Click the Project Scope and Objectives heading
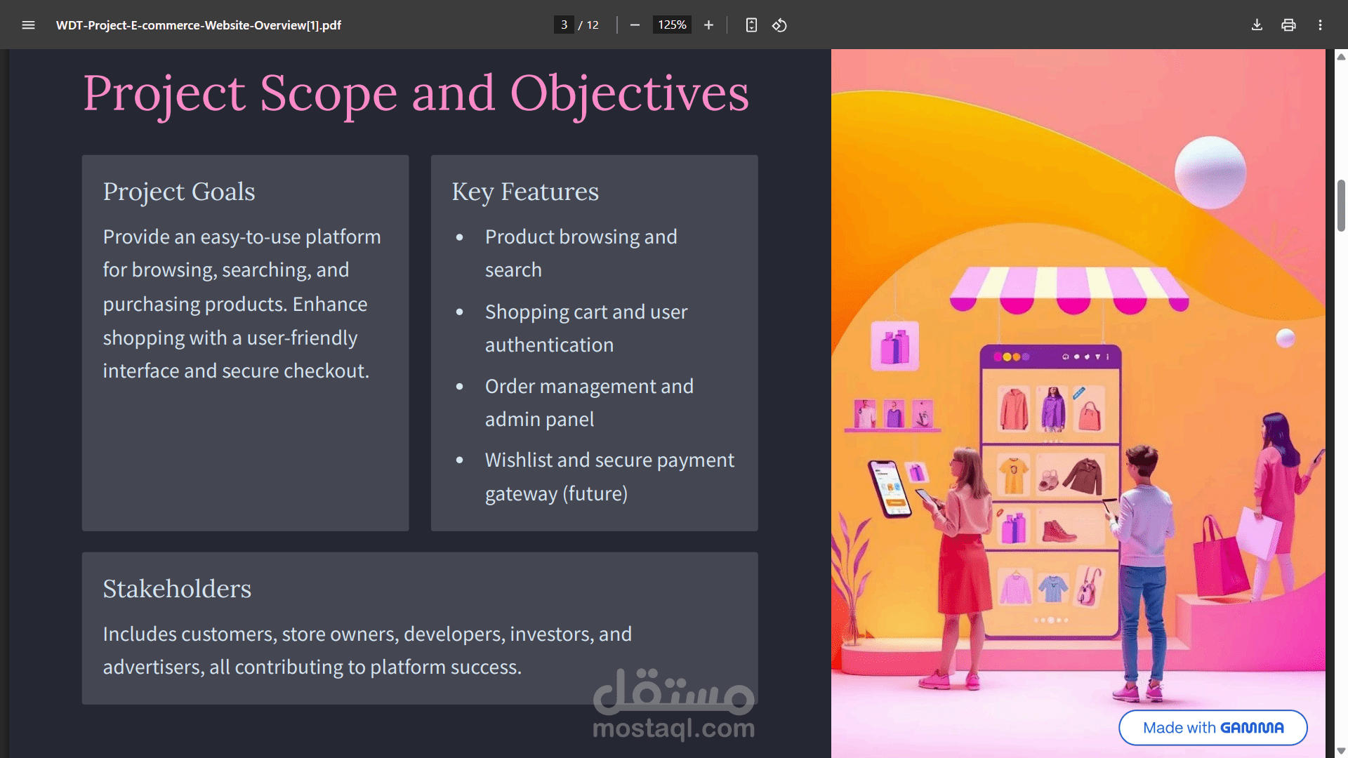 (416, 94)
